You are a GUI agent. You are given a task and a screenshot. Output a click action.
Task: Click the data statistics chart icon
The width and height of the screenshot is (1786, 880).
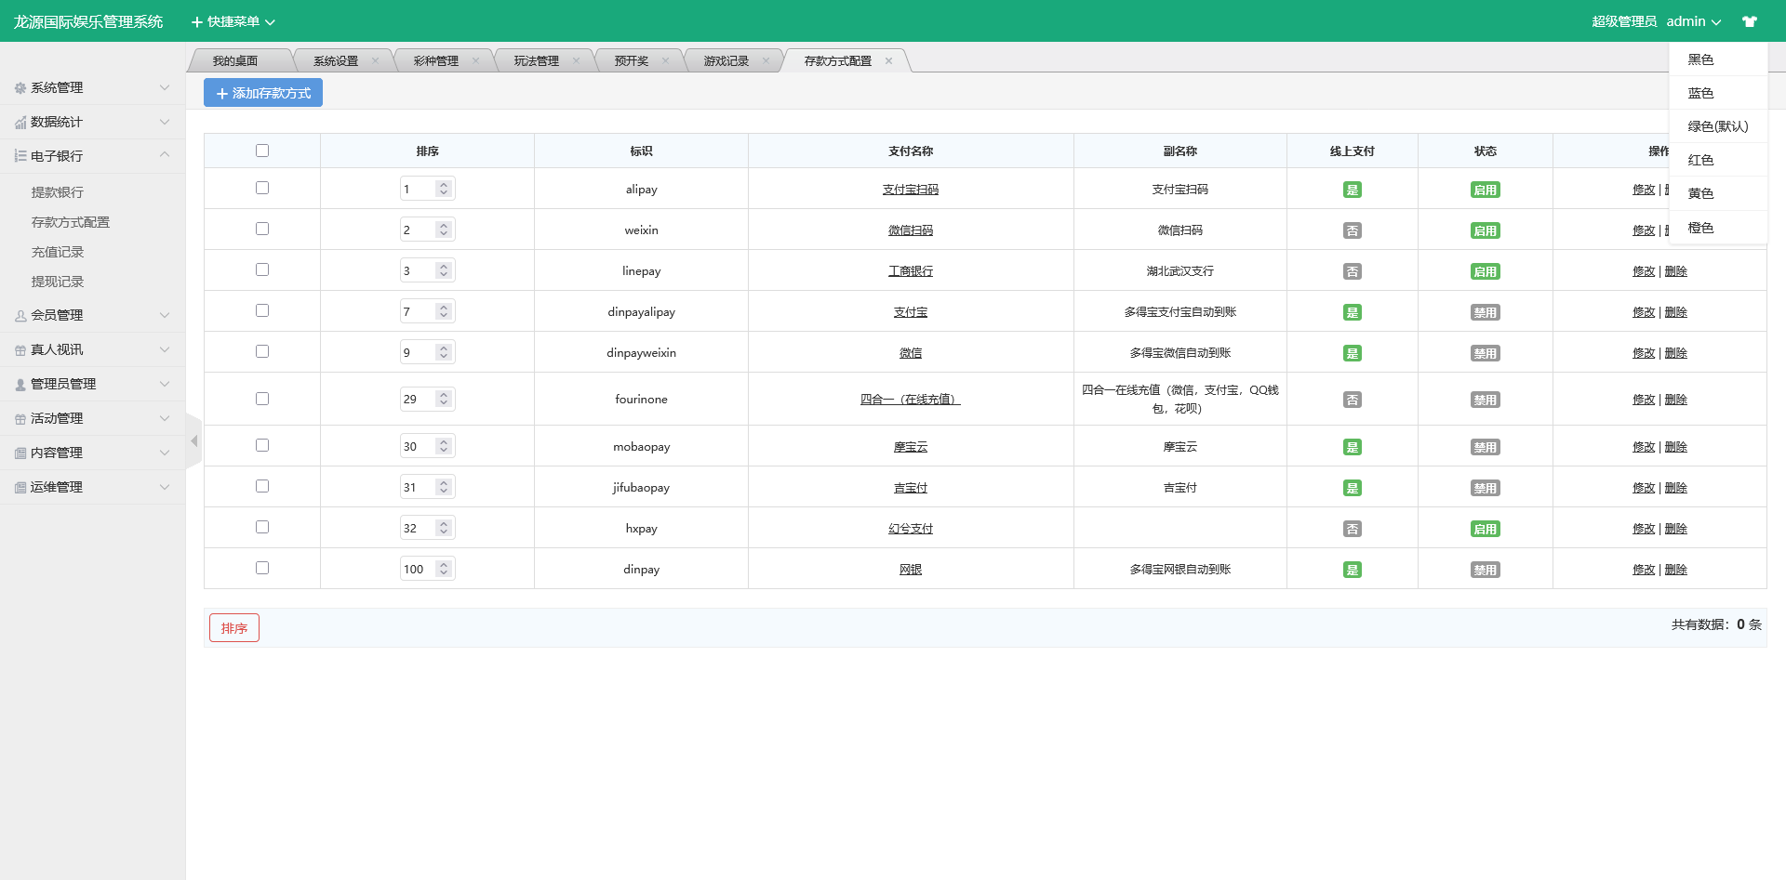20,123
